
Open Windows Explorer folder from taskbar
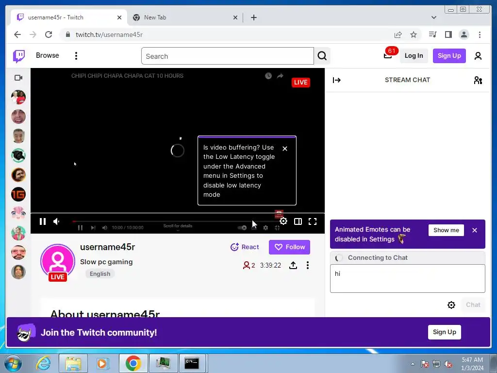click(73, 363)
